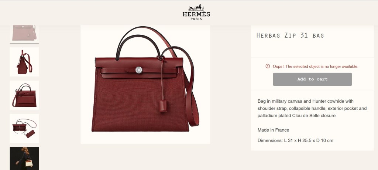Open the model wearing bag thumbnail
Screen dimensions: 378x170
pyautogui.click(x=24, y=159)
